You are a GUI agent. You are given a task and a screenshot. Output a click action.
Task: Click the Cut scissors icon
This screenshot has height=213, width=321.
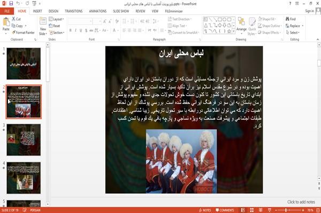13,19
